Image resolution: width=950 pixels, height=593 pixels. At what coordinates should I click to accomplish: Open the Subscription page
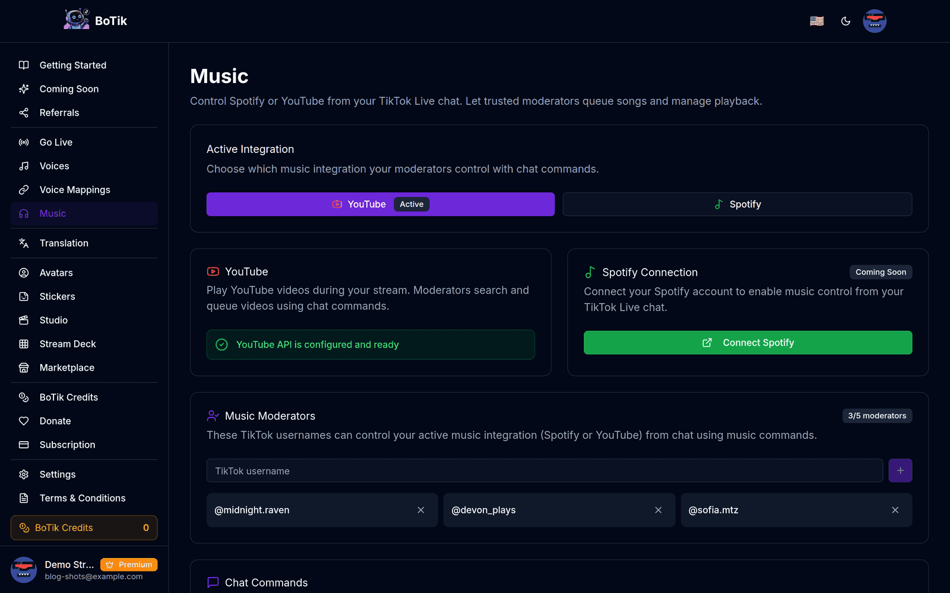pos(84,445)
